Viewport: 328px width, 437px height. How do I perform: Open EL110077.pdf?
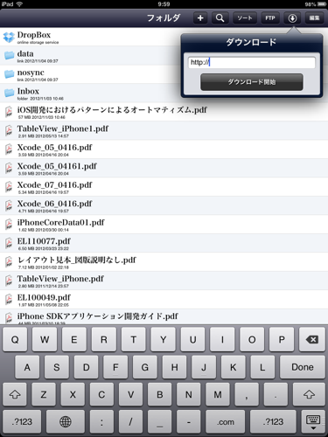(x=164, y=243)
